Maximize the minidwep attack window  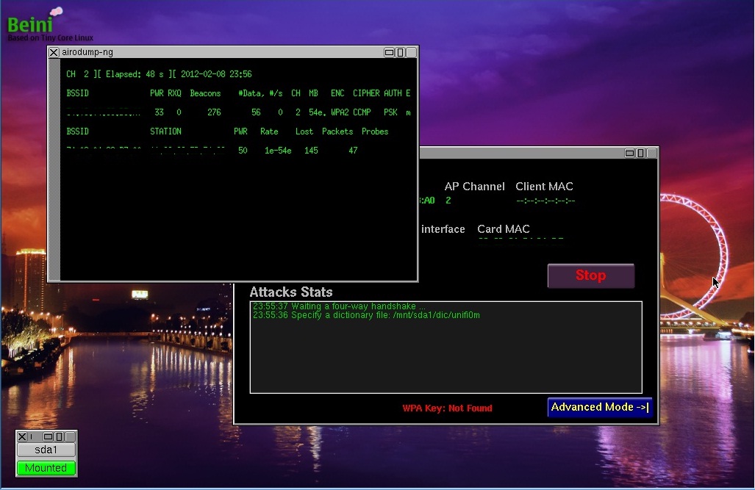coord(640,153)
